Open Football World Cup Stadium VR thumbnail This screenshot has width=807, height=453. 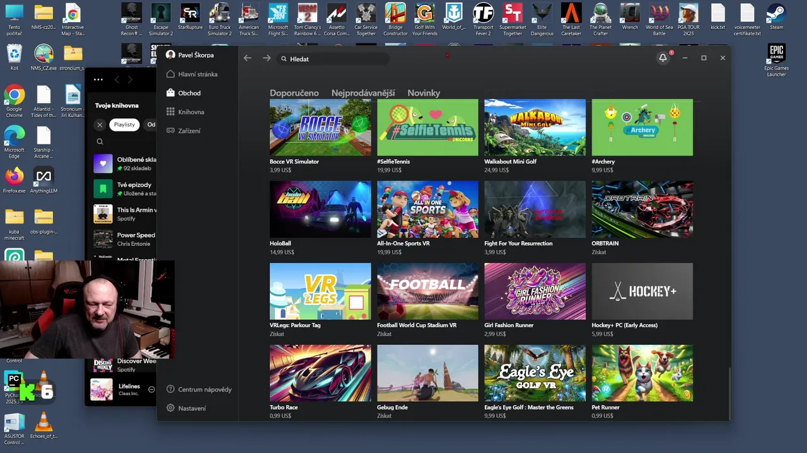click(427, 291)
